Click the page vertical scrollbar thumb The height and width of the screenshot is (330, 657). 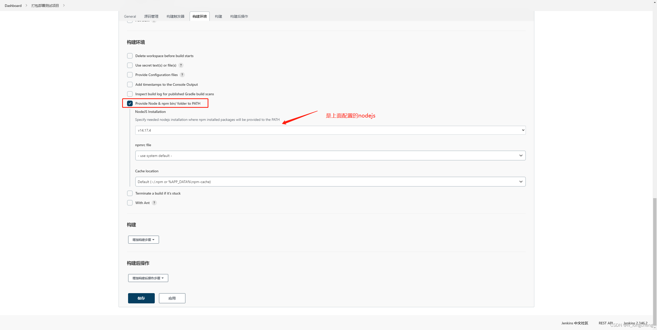pos(655,261)
